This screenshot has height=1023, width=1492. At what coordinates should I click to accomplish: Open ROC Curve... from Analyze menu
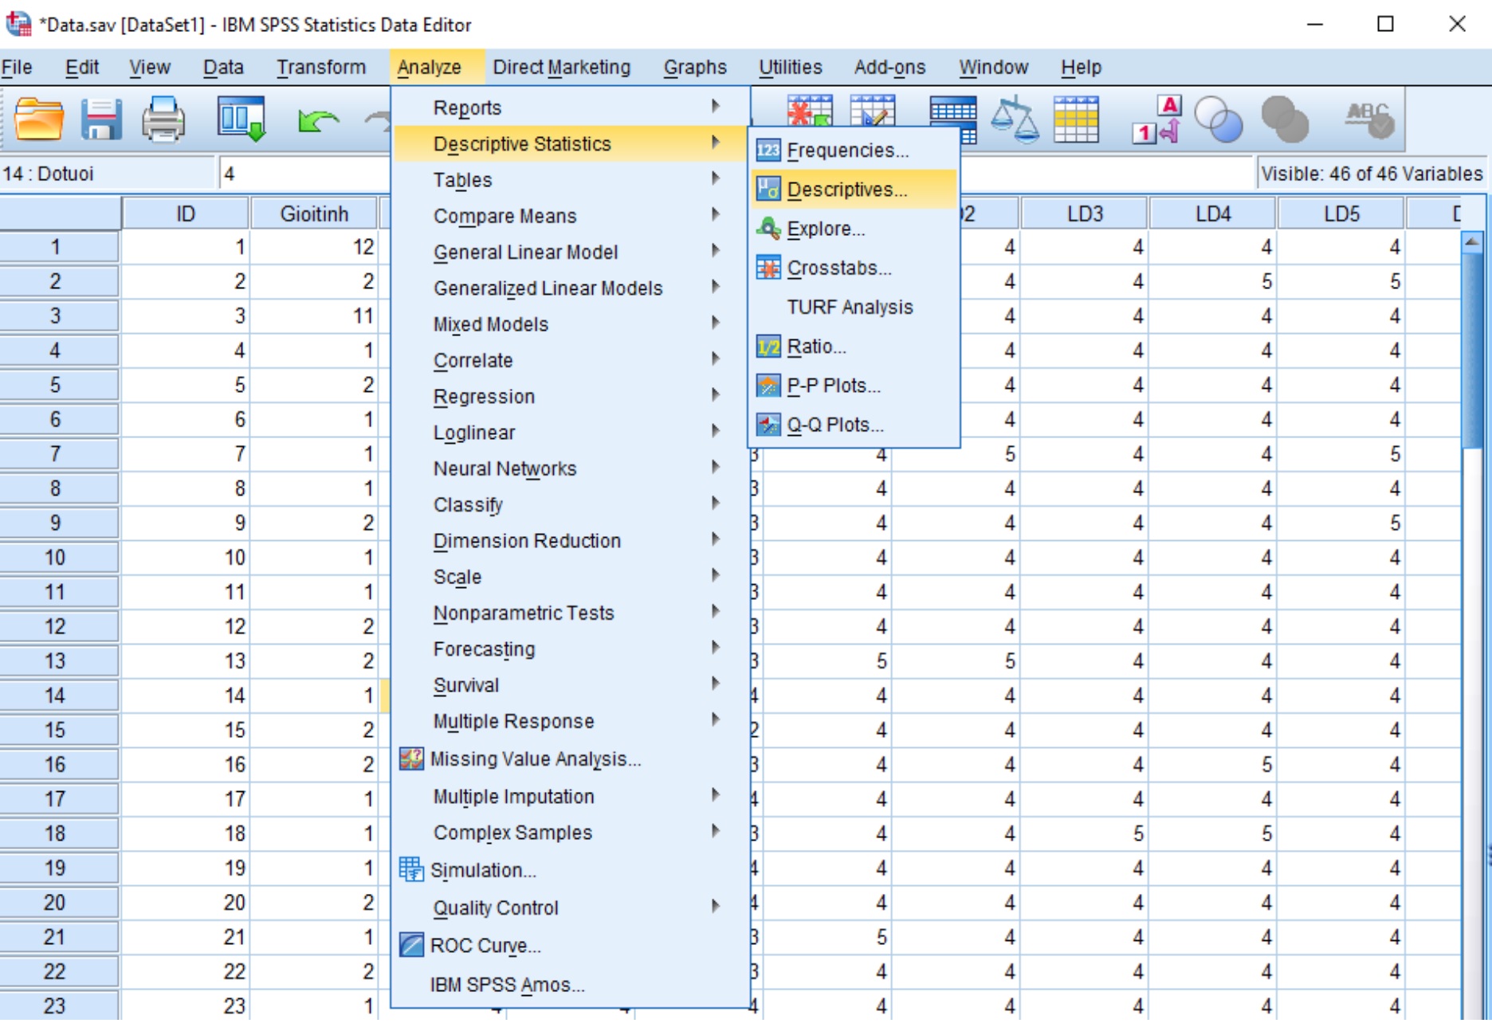[x=571, y=946]
